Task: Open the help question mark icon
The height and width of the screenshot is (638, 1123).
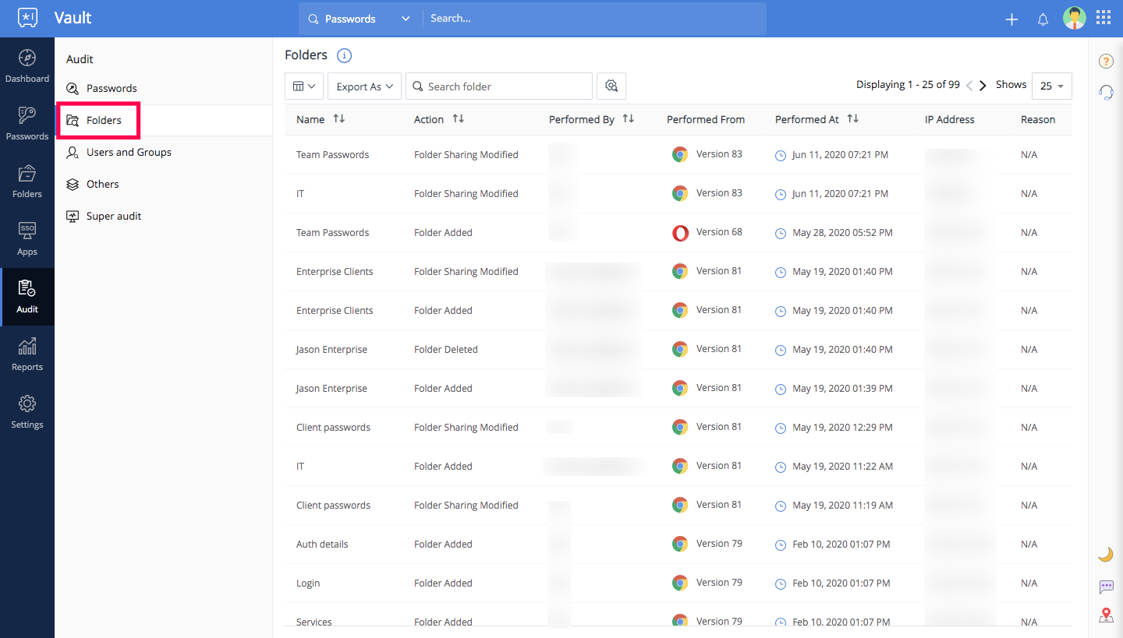Action: [x=1106, y=62]
